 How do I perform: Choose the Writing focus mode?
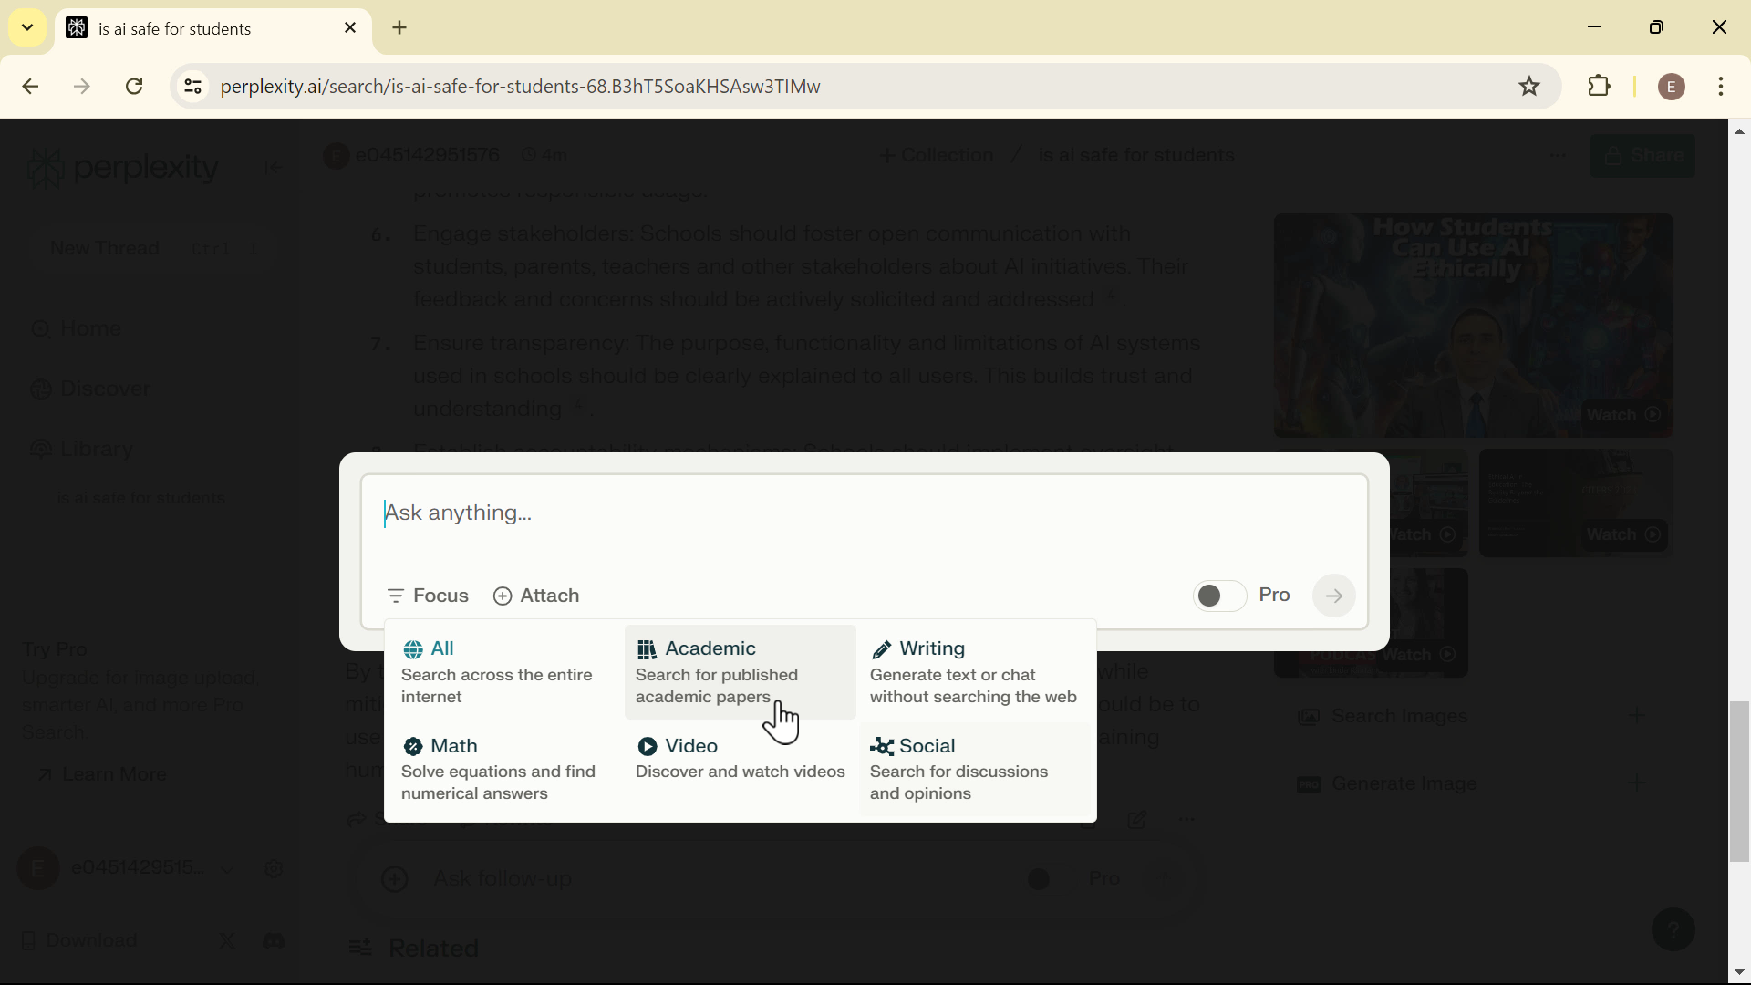(974, 672)
